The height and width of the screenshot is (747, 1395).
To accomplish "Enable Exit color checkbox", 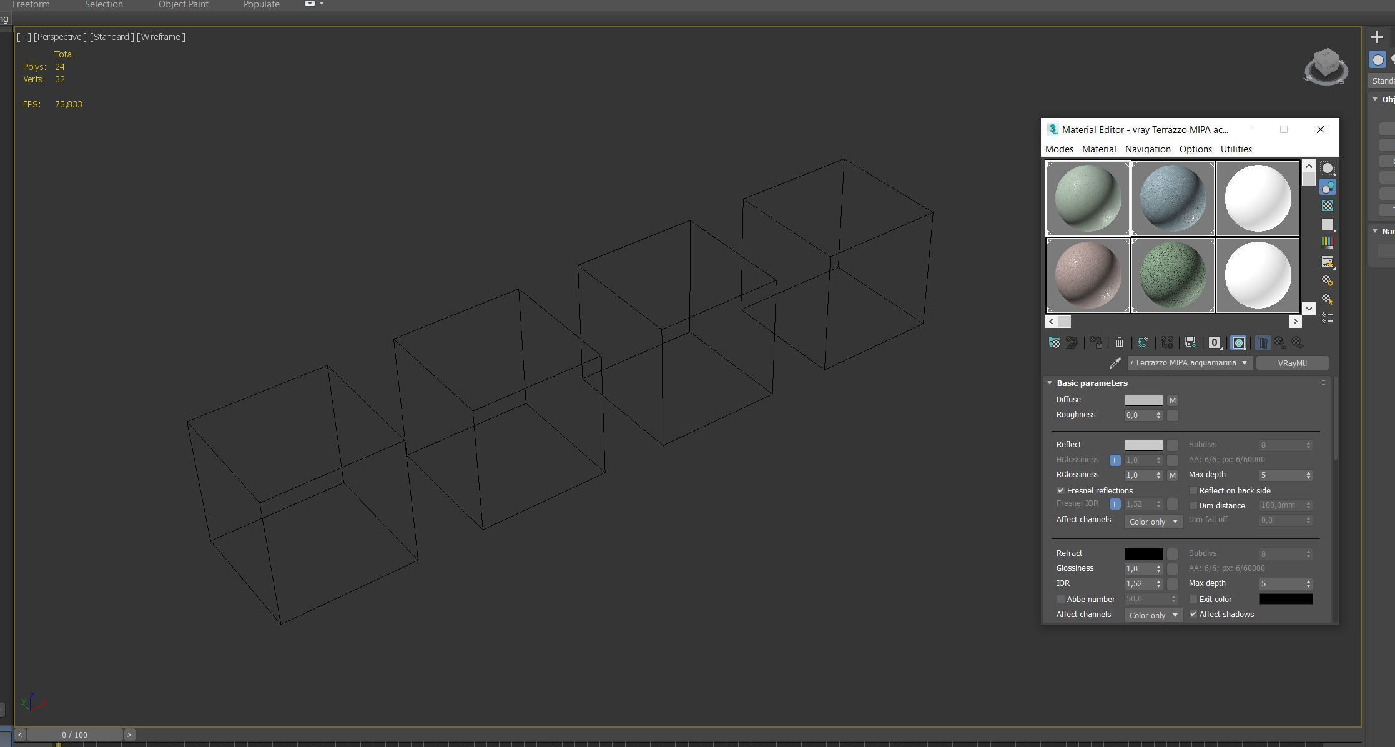I will 1193,599.
